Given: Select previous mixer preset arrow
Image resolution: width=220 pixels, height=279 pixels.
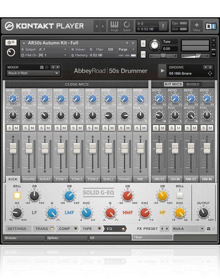Looking at the screenshot, I should [53, 67].
